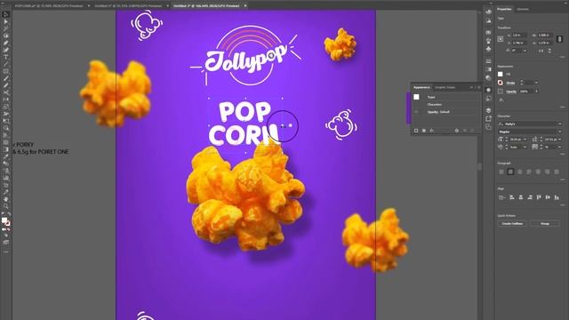
Task: Open the Align To dropdown in Align section
Action: pos(501,197)
